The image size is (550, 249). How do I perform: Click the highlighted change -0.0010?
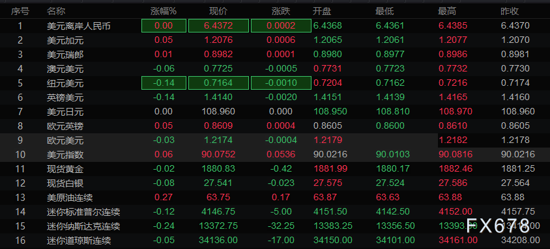[x=281, y=83]
